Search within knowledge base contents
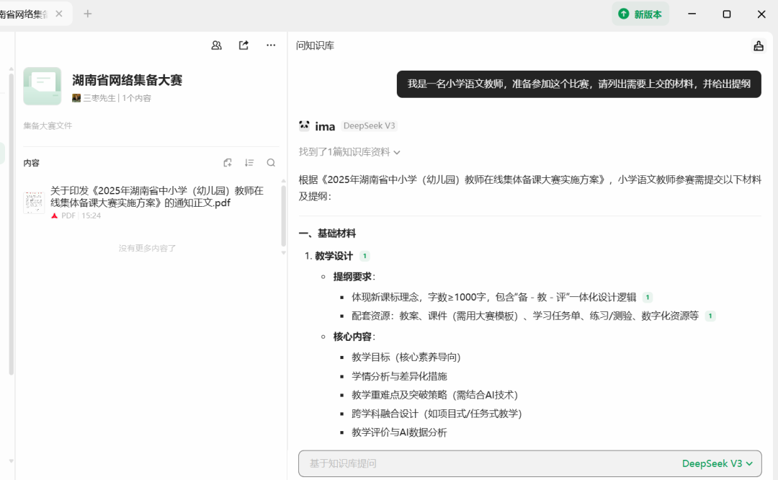Viewport: 778px width, 480px height. coord(271,163)
